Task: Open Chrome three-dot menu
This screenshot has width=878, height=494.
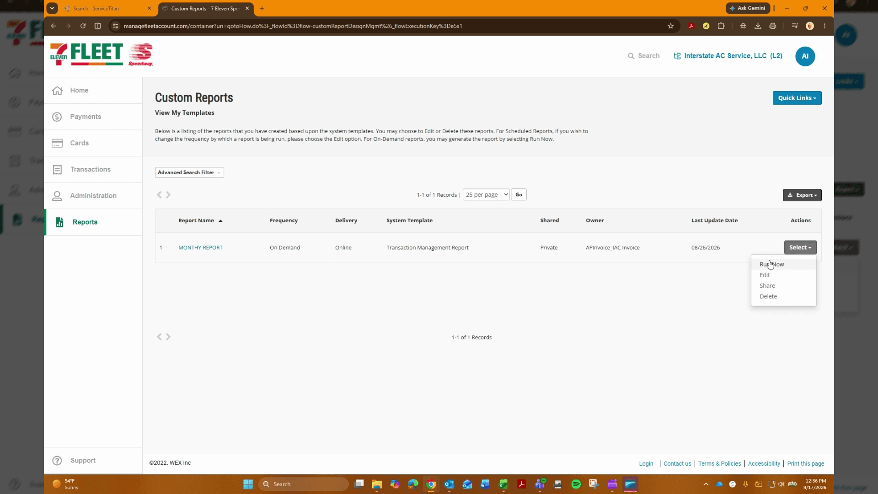Action: tap(824, 26)
